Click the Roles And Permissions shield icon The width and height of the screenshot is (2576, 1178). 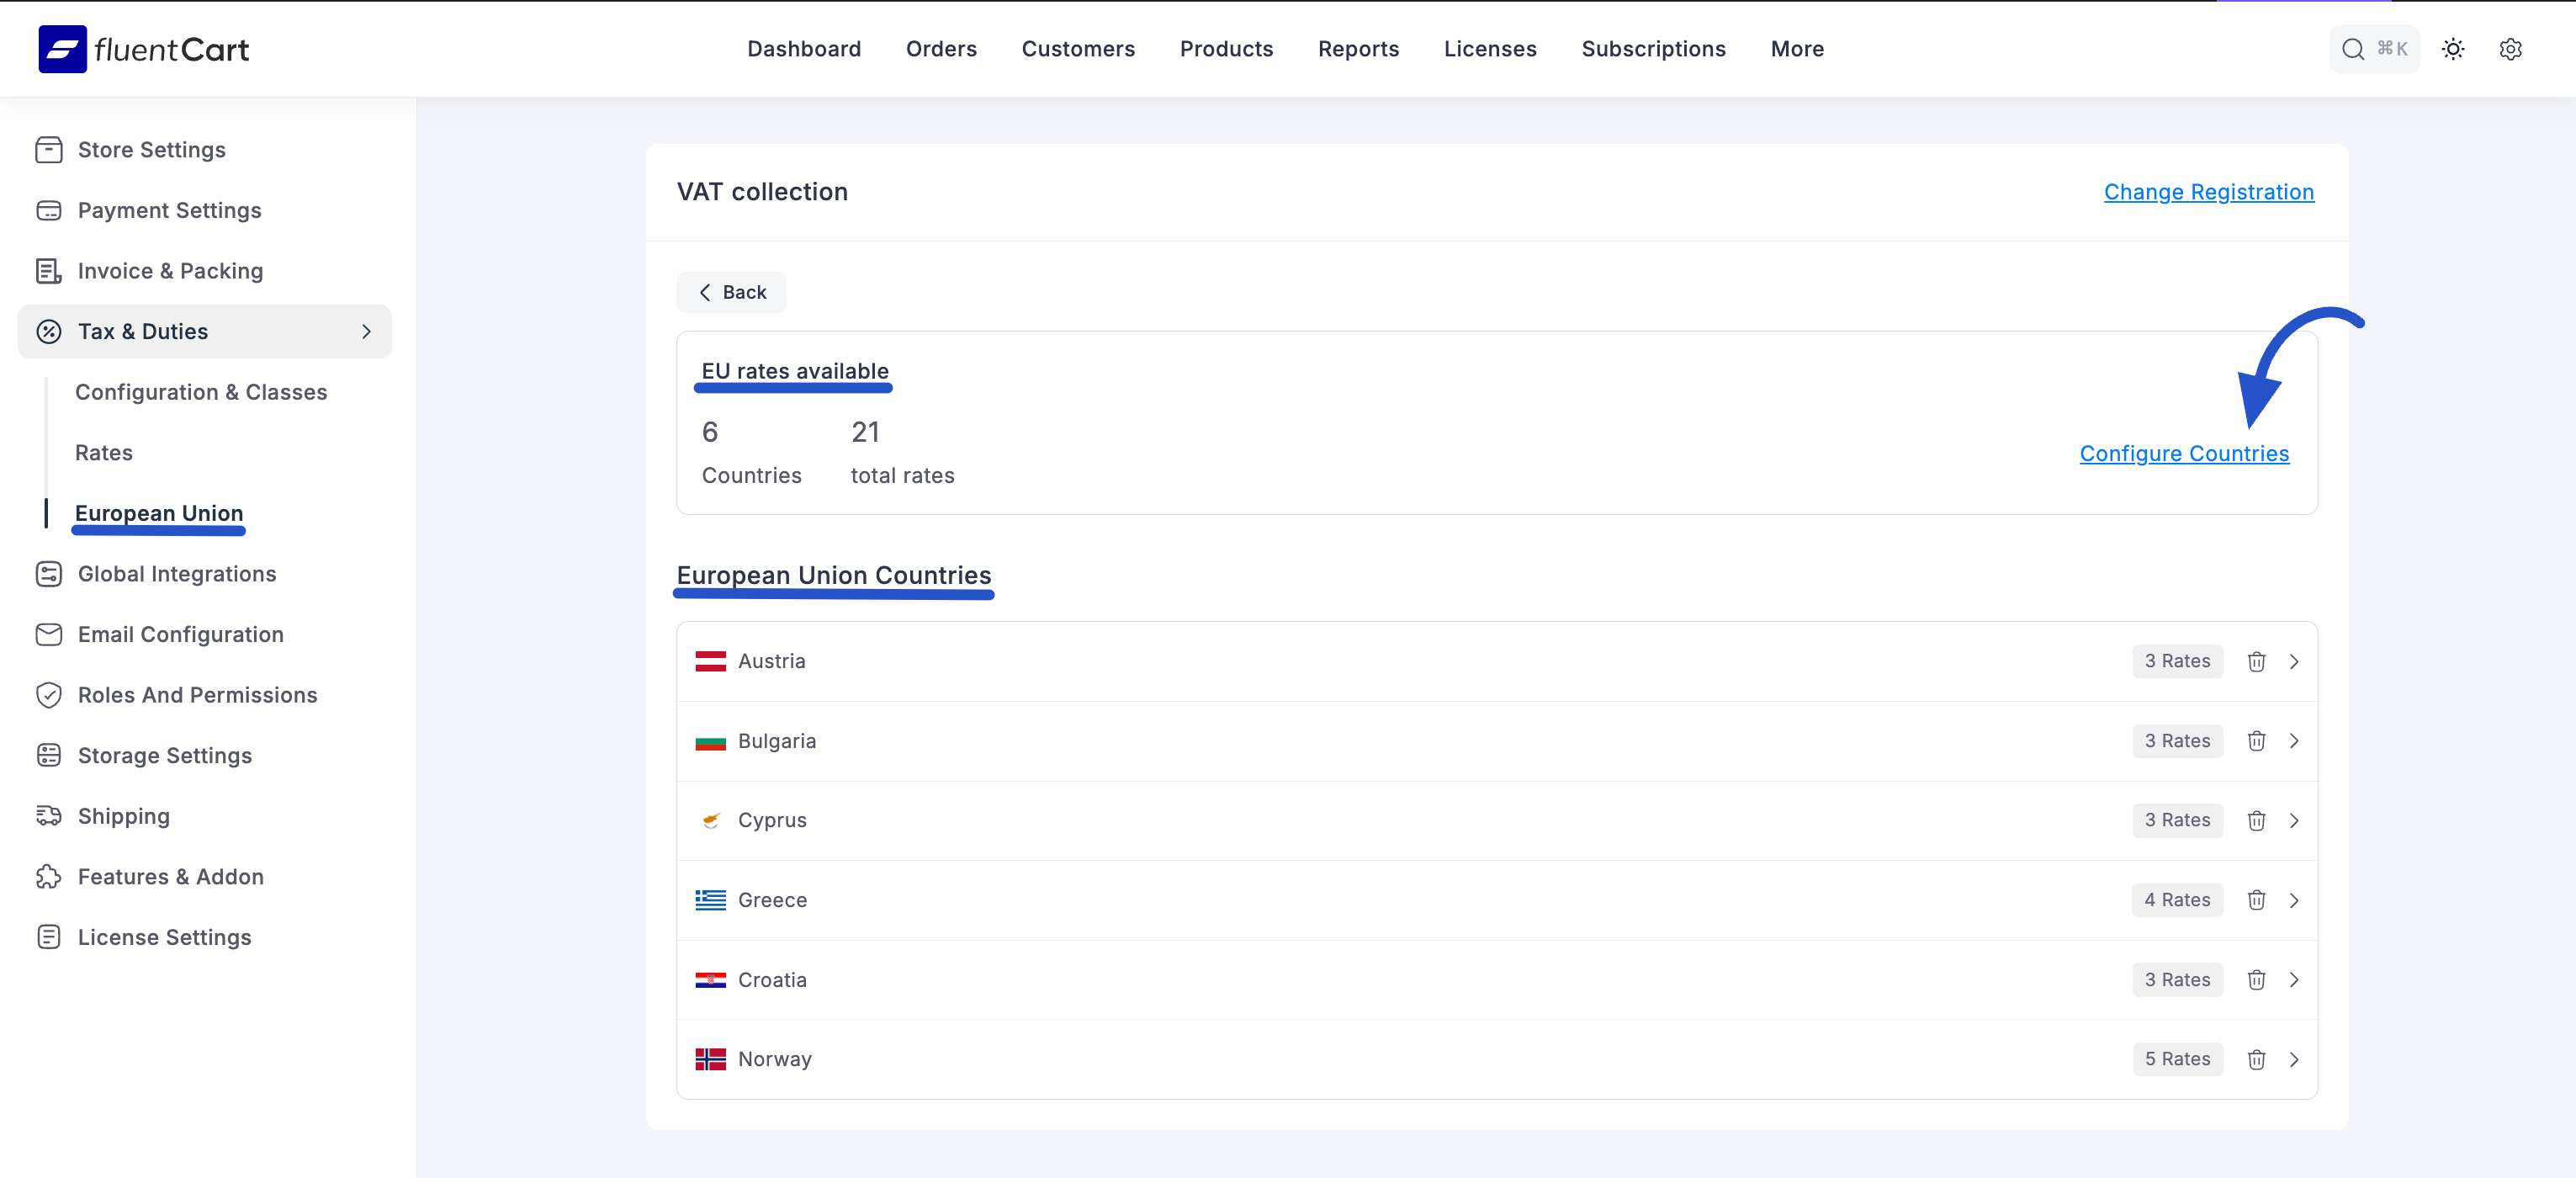pos(50,695)
